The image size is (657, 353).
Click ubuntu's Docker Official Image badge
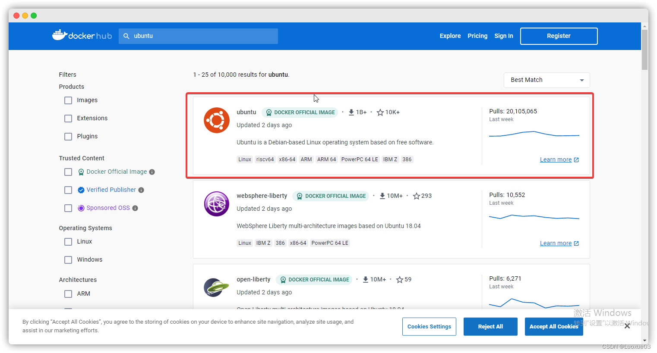pyautogui.click(x=300, y=112)
